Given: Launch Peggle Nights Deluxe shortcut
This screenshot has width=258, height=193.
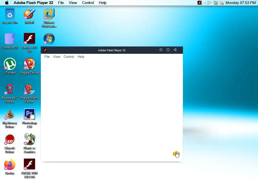Looking at the screenshot, I should tap(29, 93).
